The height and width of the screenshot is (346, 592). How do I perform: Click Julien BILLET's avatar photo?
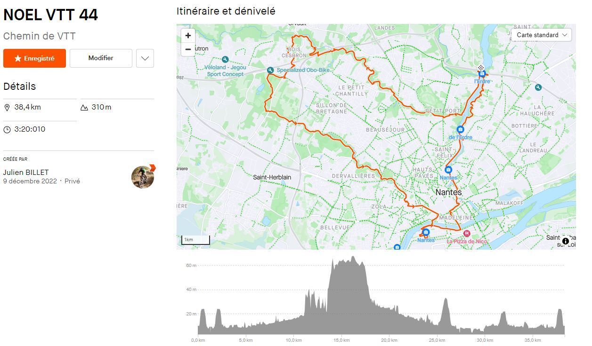coord(143,176)
